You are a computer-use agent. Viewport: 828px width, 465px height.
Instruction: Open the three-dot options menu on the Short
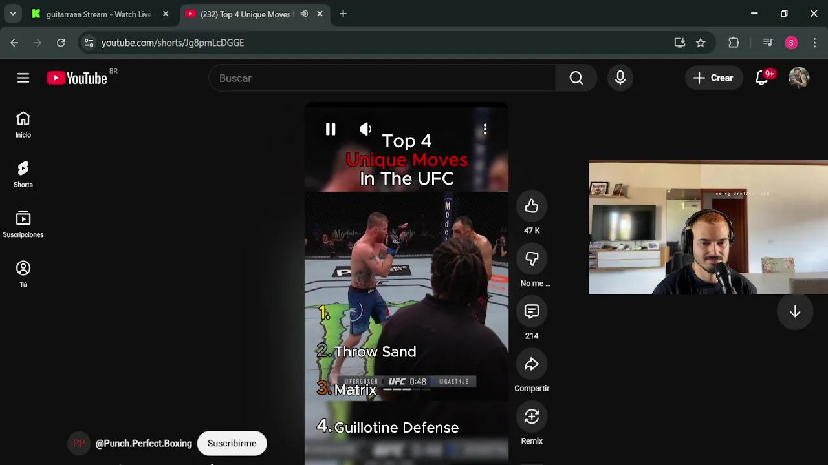tap(485, 129)
